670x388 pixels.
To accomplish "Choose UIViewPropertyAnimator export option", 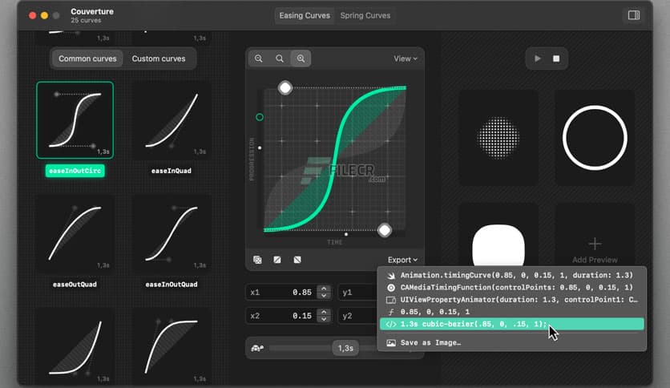I will click(x=511, y=300).
